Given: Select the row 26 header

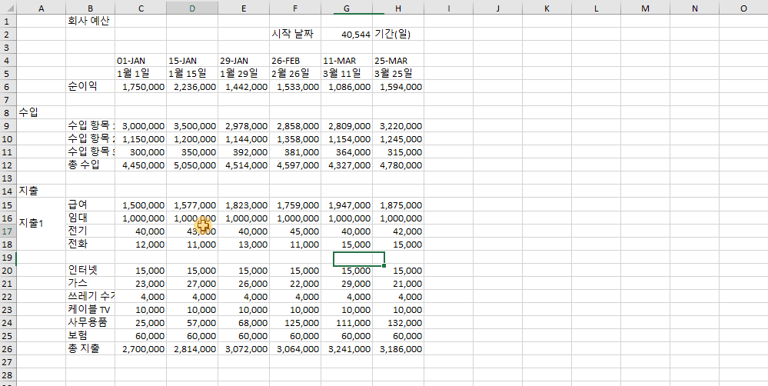Looking at the screenshot, I should [8, 349].
